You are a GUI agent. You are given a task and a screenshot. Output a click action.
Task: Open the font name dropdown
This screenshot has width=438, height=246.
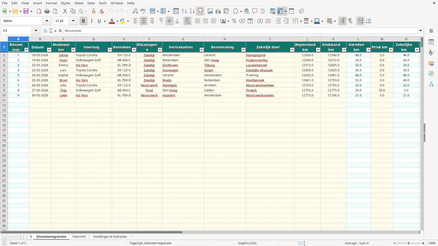point(47,21)
